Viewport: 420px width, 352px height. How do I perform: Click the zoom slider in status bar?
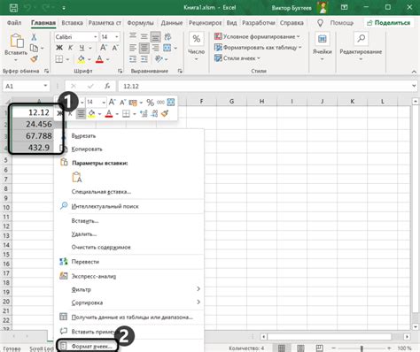pyautogui.click(x=362, y=348)
